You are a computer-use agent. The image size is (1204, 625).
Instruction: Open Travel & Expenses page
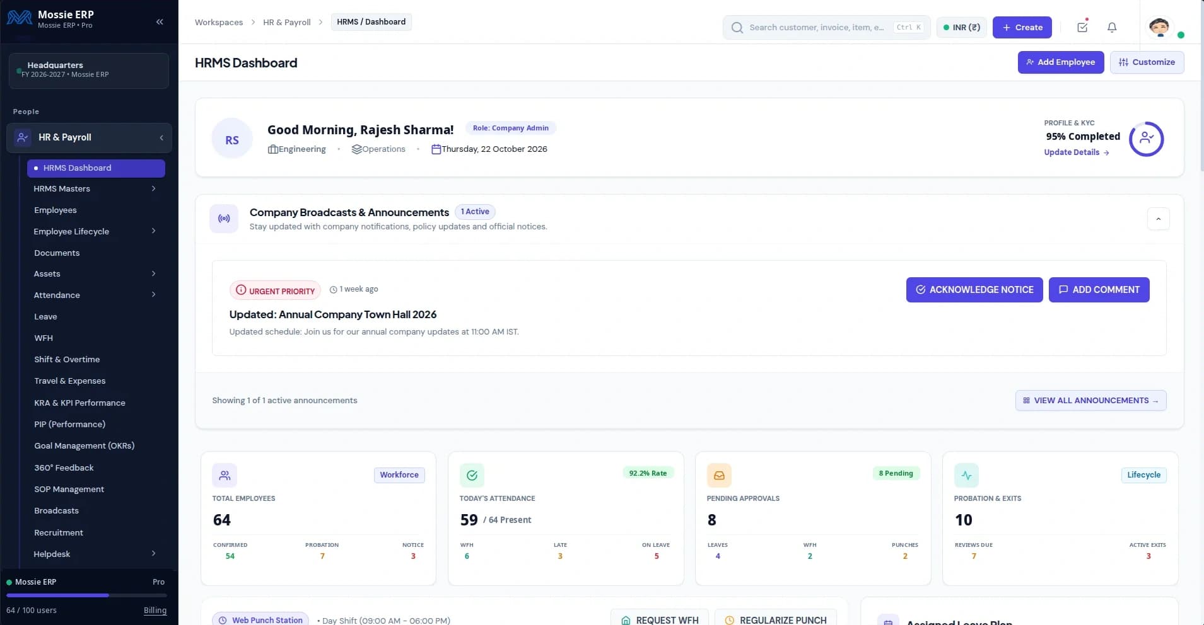point(69,381)
